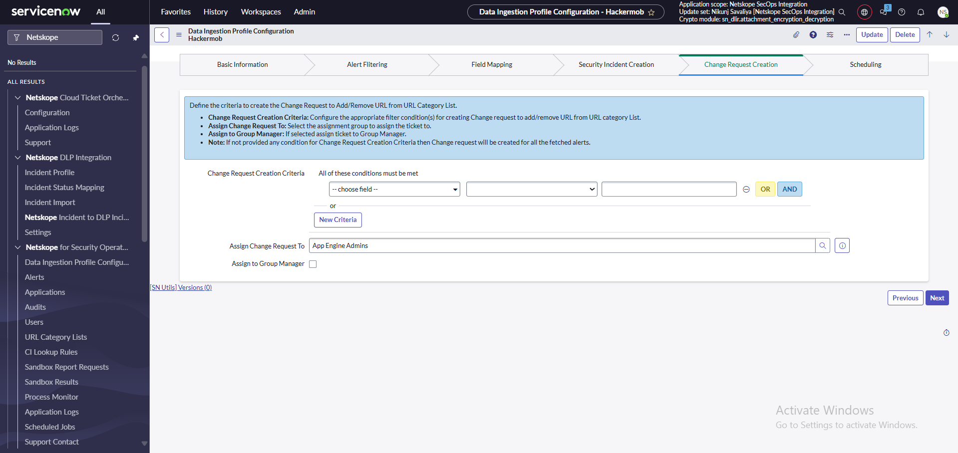Screen dimensions: 958x453
Task: Favorite the Data Ingestion Profile Configuration page
Action: pos(651,12)
